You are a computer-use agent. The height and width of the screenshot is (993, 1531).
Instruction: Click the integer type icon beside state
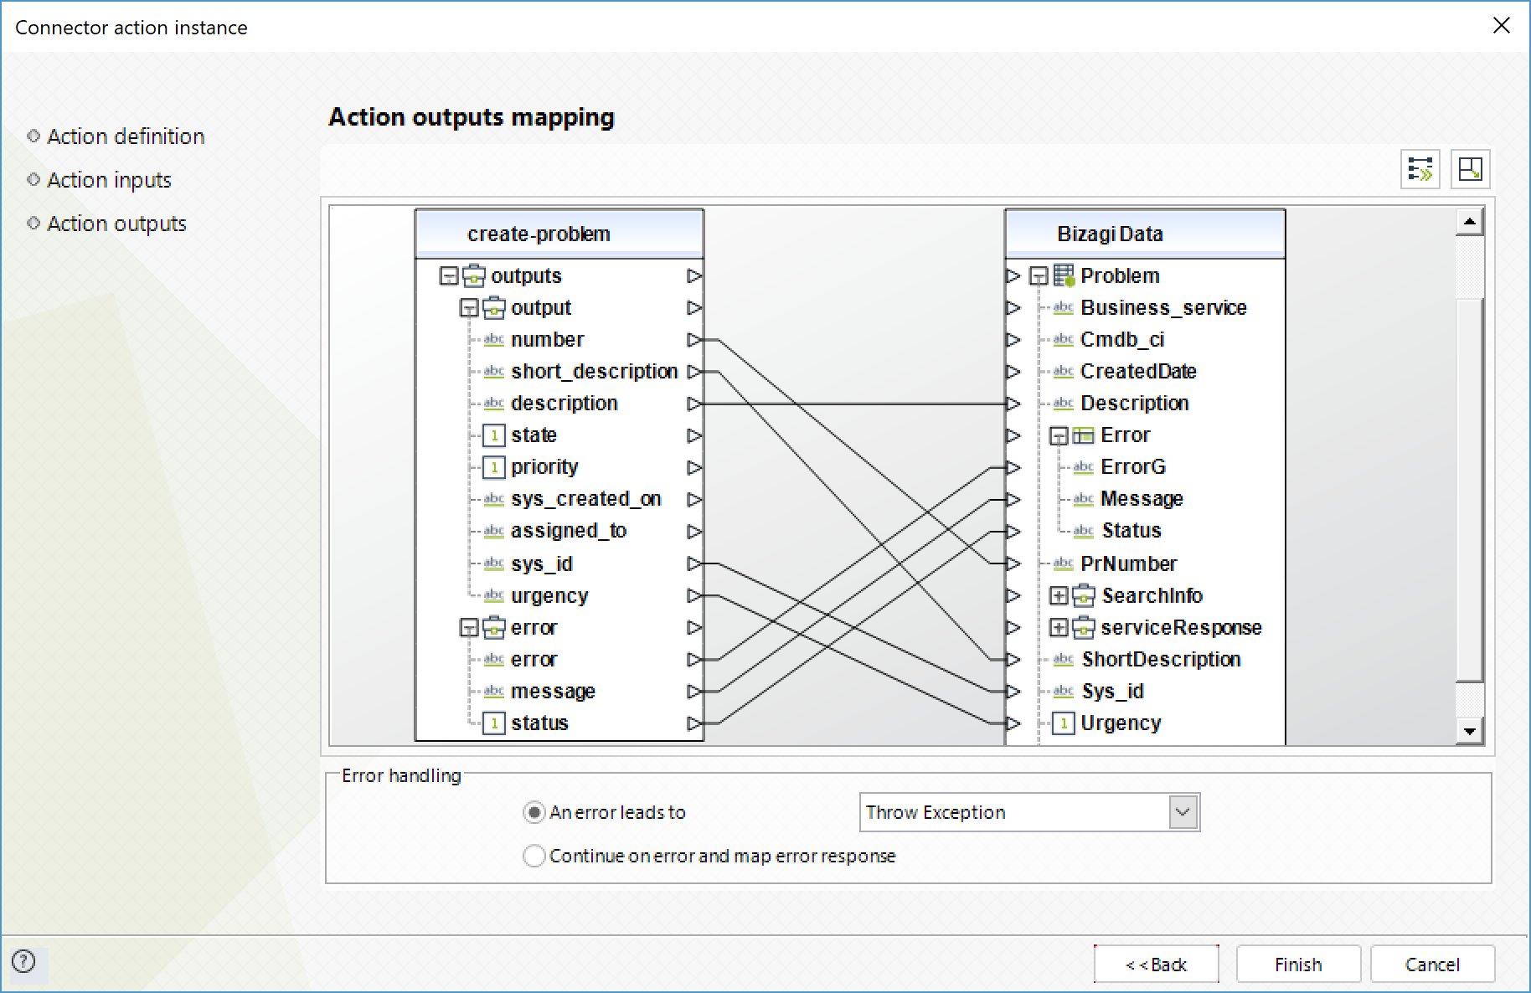(x=494, y=435)
